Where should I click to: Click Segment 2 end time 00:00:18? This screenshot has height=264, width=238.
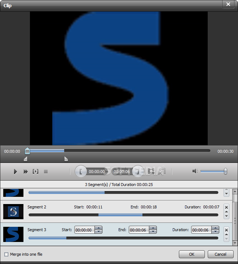click(x=149, y=207)
